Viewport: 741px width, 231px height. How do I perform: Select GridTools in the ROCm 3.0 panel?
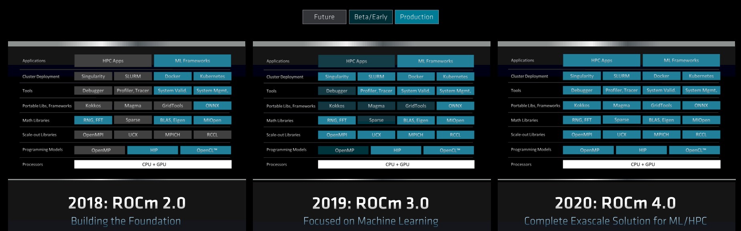click(416, 106)
